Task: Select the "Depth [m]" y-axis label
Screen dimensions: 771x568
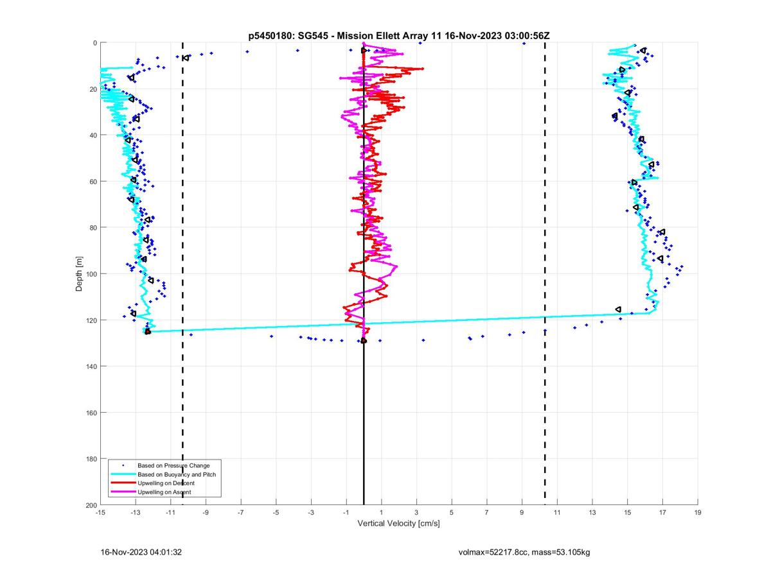Action: pyautogui.click(x=79, y=274)
